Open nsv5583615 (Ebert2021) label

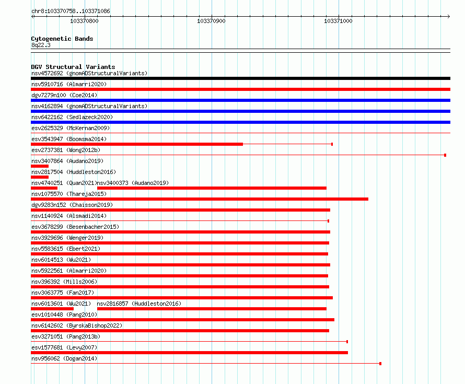[x=66, y=249]
